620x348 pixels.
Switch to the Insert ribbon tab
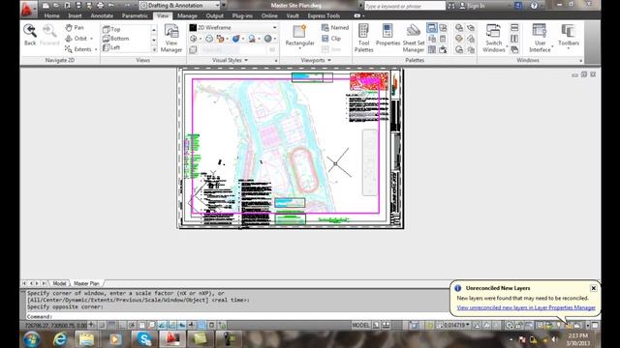tap(75, 15)
